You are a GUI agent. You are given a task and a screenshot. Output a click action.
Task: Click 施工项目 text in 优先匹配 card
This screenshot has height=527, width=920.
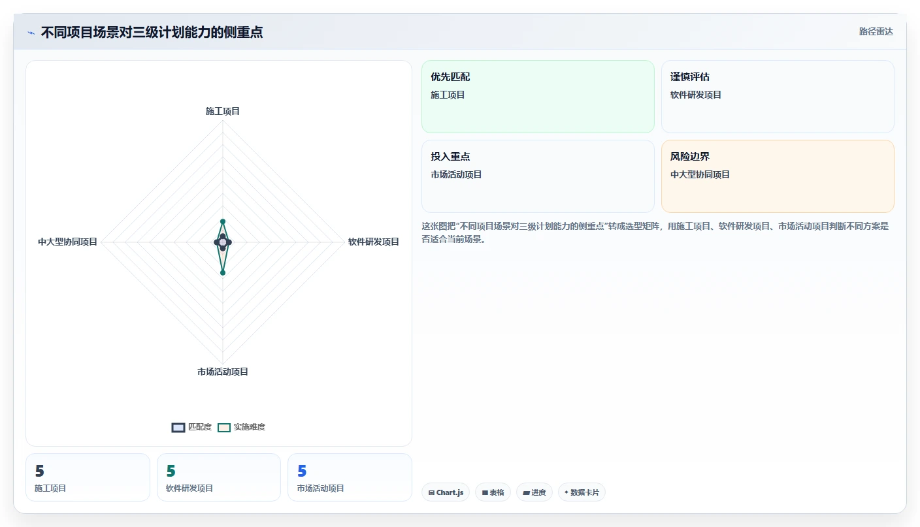tap(448, 95)
